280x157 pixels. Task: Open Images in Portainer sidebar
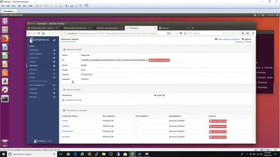pyautogui.click(x=32, y=62)
